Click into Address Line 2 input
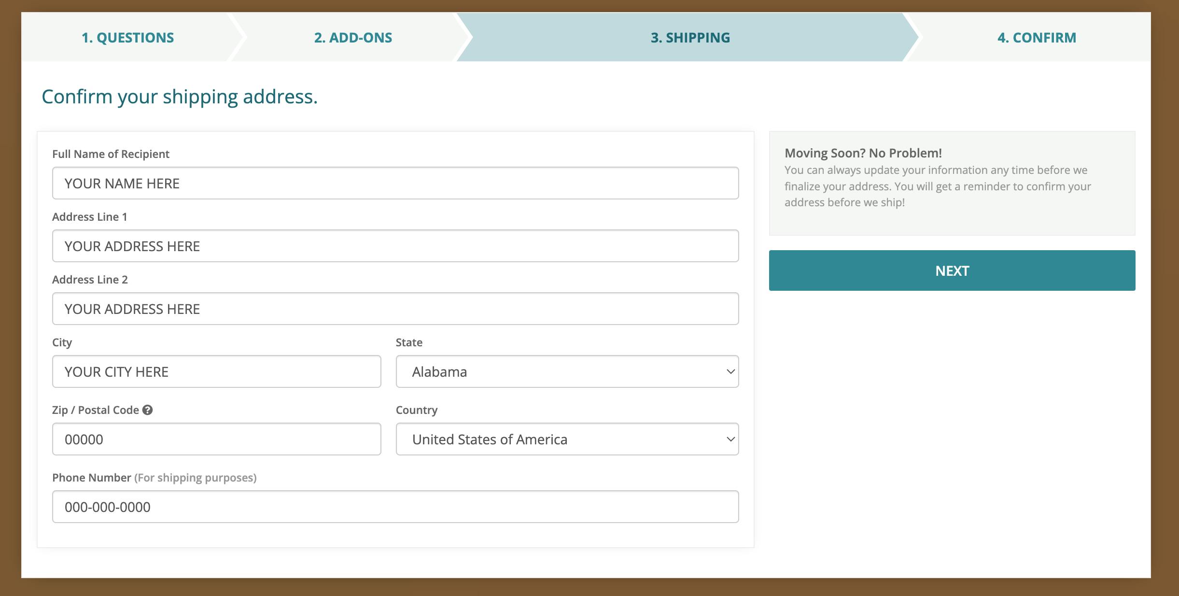 pyautogui.click(x=395, y=309)
